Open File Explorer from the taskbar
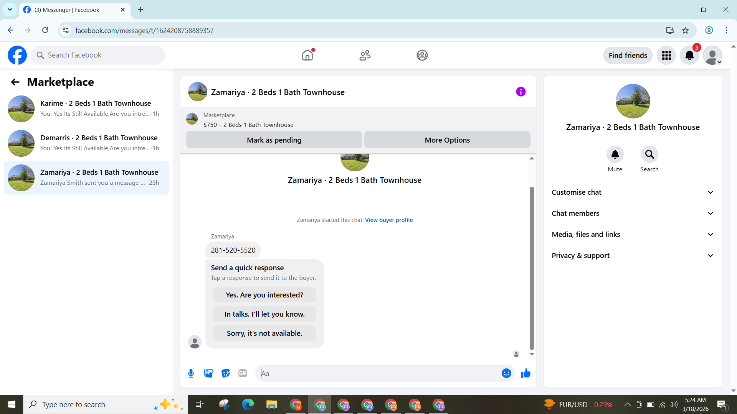737x414 pixels. tap(271, 405)
